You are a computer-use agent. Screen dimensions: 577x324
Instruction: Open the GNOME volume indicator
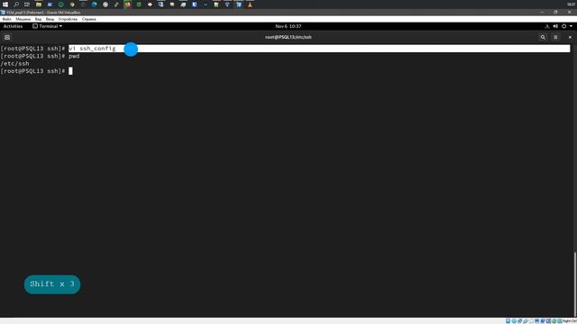[x=555, y=26]
